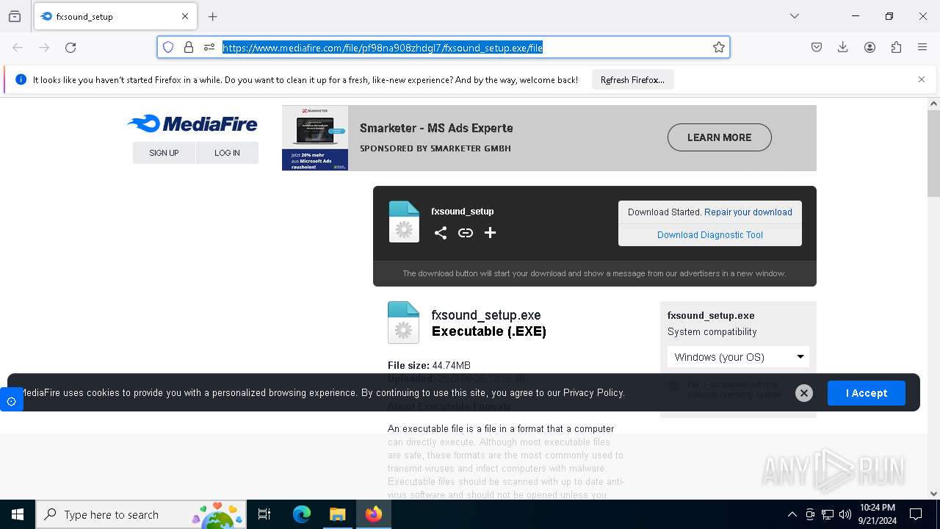The image size is (940, 529).
Task: Open volume control in system tray
Action: coord(845,514)
